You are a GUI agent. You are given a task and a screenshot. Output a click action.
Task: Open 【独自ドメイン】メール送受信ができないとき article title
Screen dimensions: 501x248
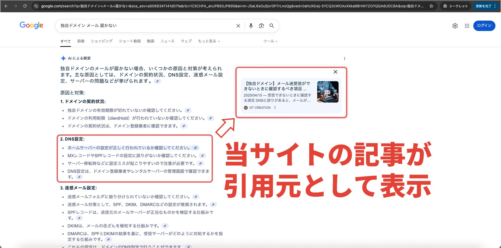coord(277,86)
